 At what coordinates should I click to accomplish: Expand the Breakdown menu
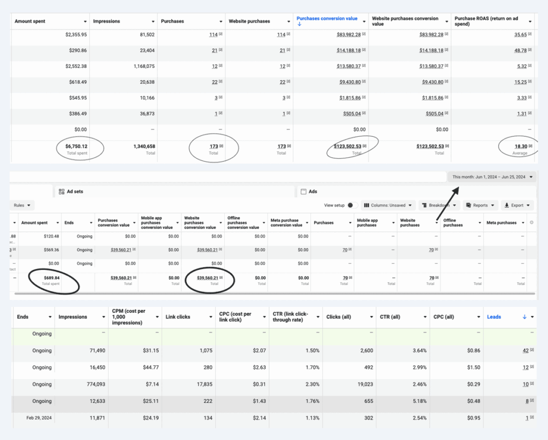439,205
